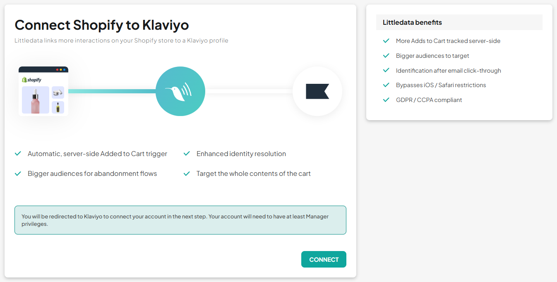
Task: Click checkmark beside 'Bigger audiences to target'
Action: 386,55
